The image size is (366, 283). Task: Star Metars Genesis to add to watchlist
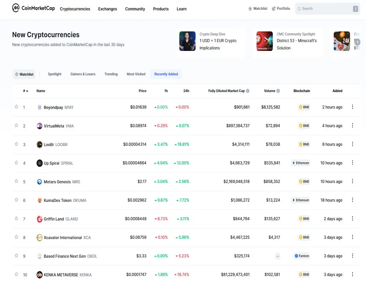pos(16,181)
